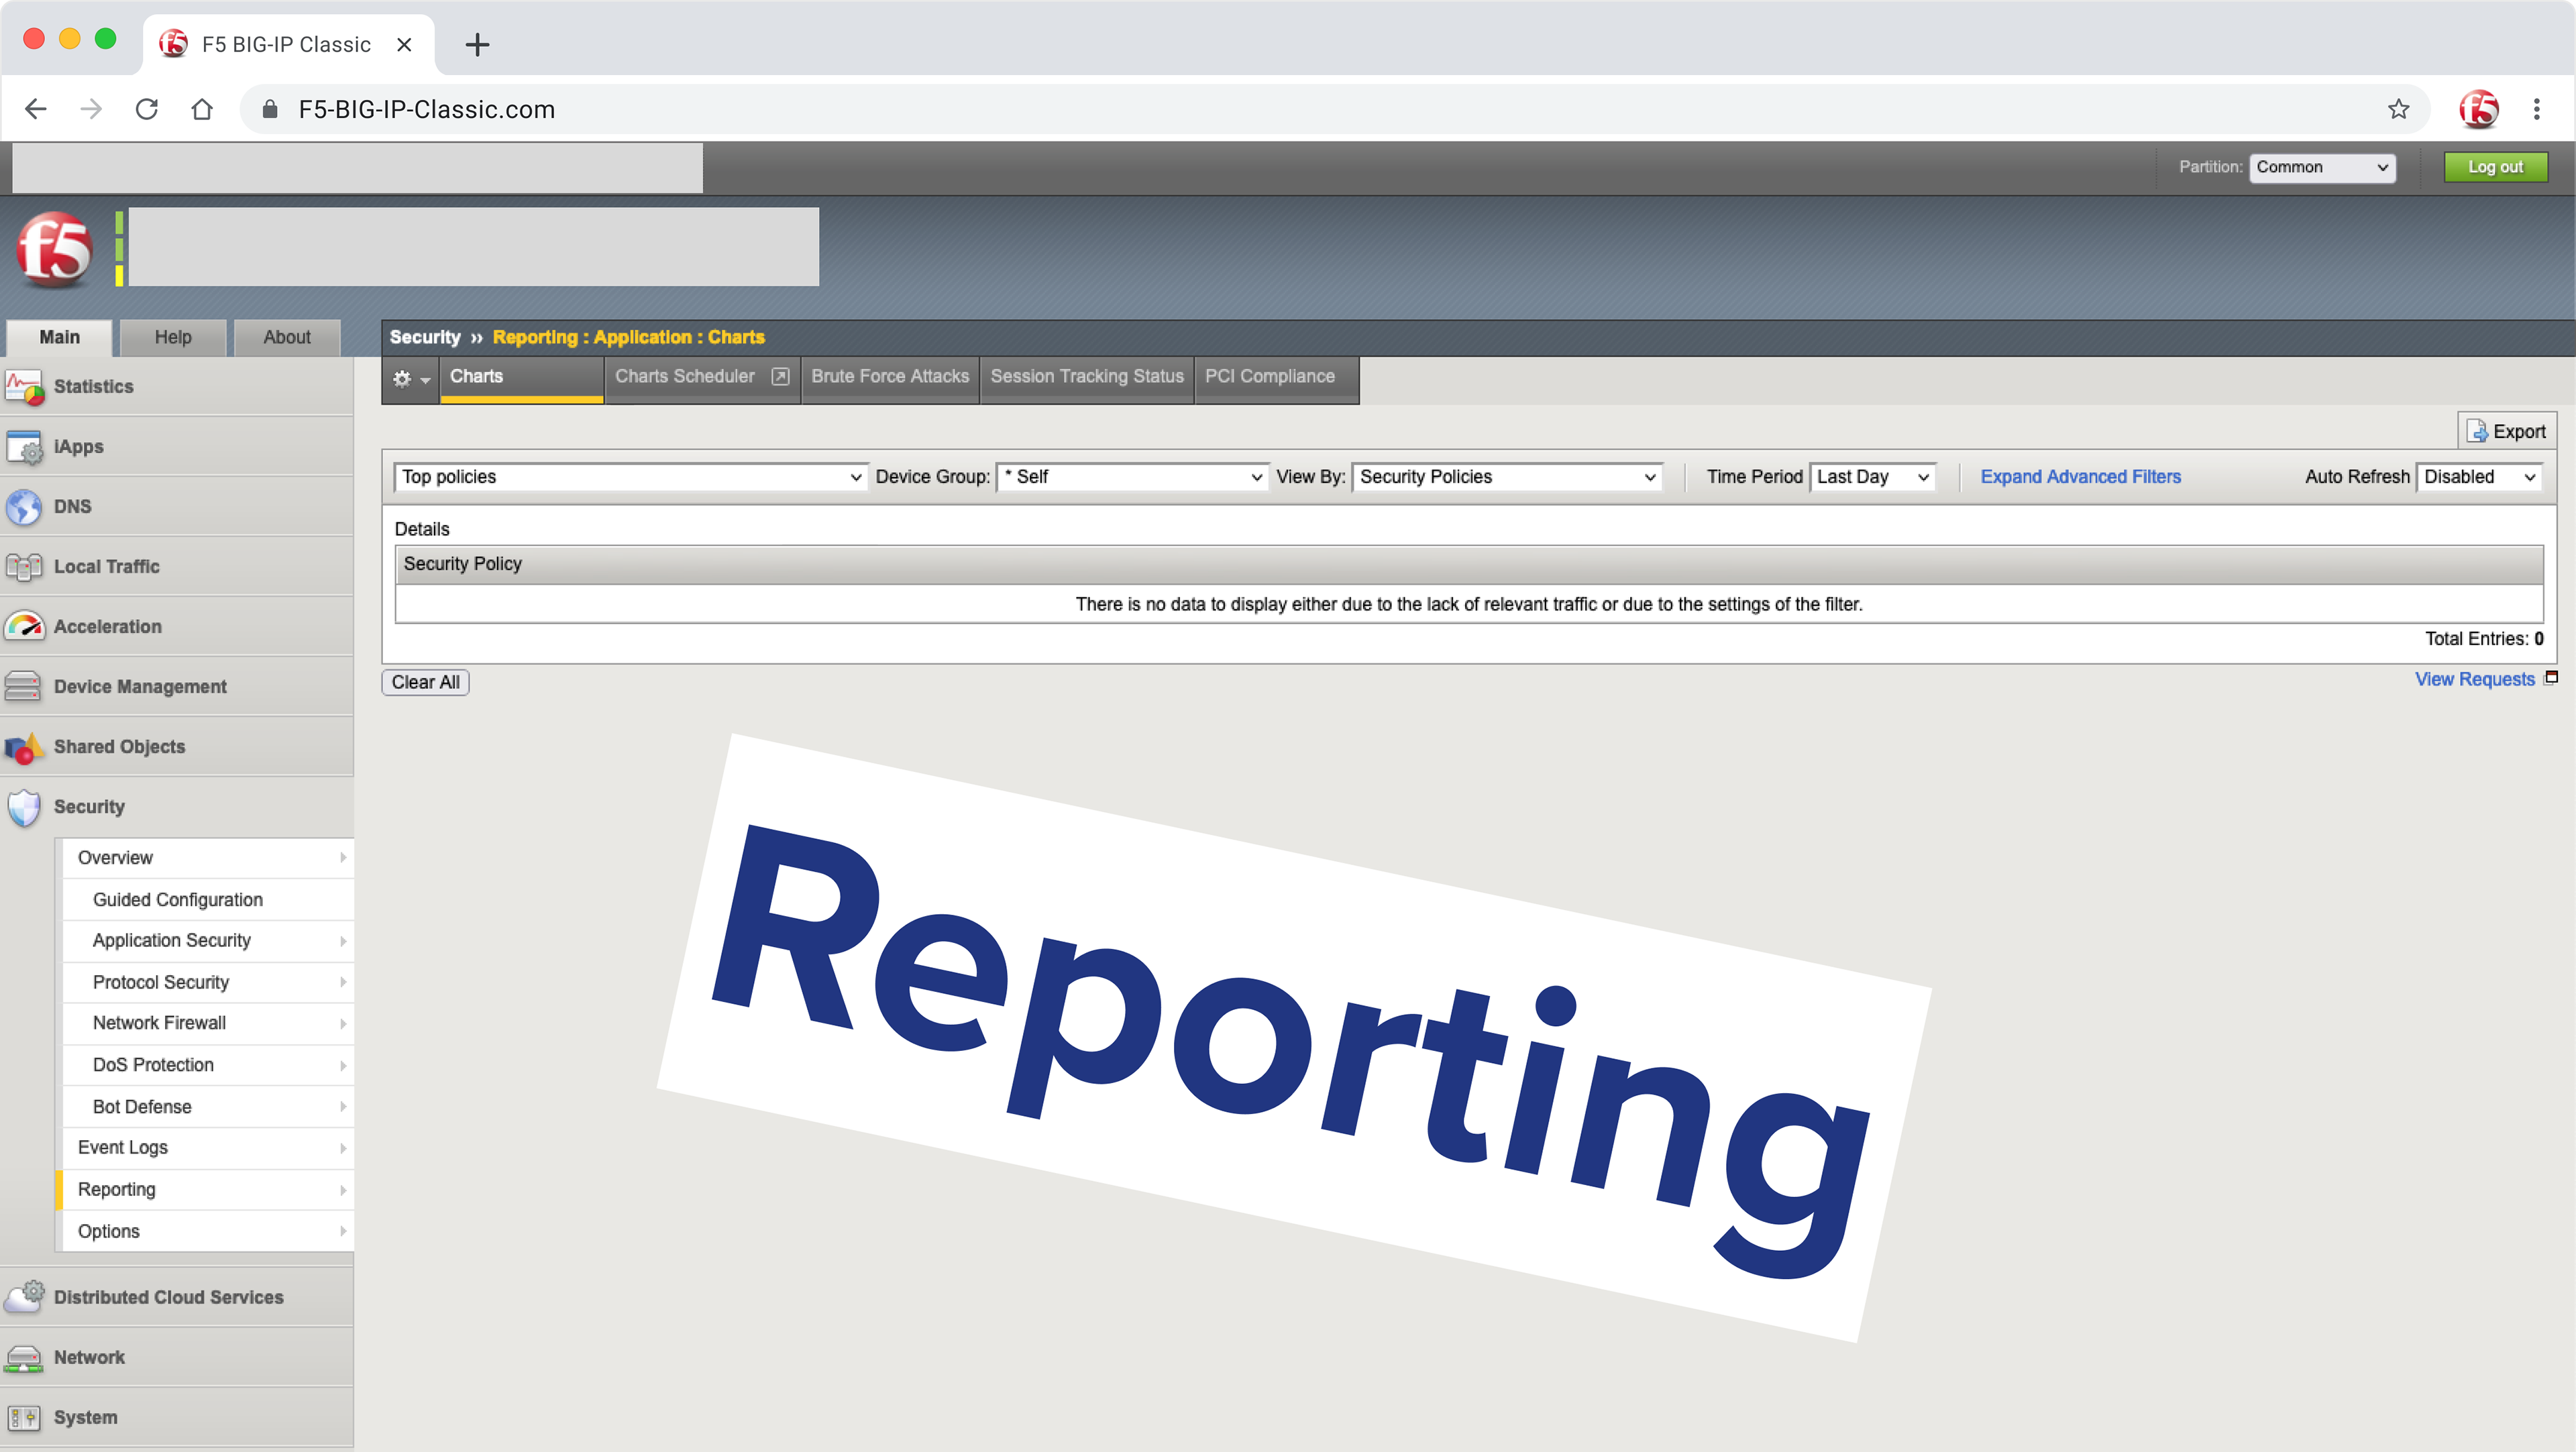Click the Device Management icon
The height and width of the screenshot is (1452, 2576).
[24, 686]
